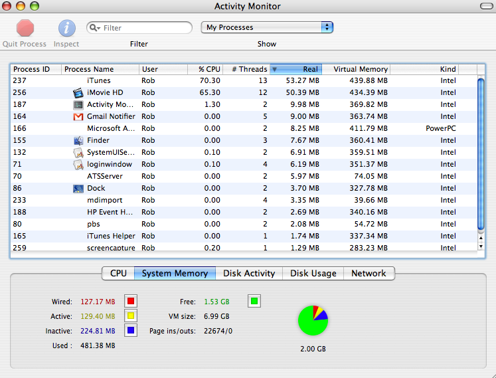Click the Inactive 224.81 MB value

point(98,331)
